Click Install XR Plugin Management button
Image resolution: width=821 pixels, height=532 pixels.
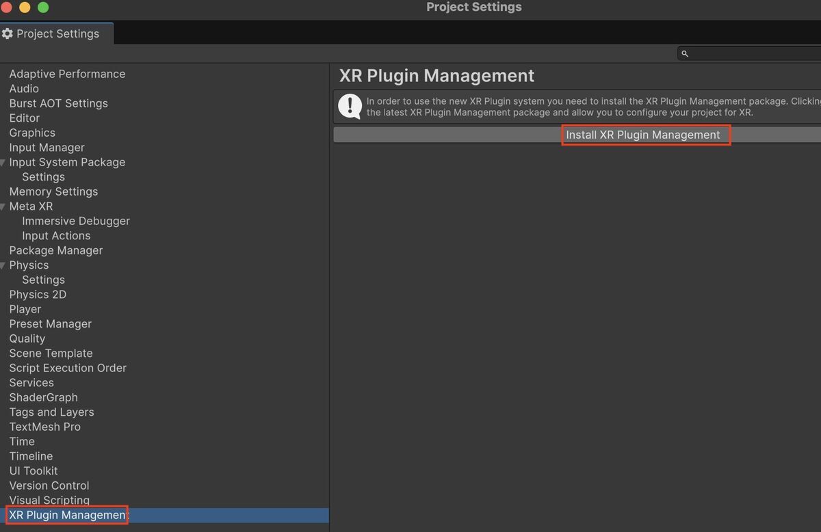click(577, 135)
